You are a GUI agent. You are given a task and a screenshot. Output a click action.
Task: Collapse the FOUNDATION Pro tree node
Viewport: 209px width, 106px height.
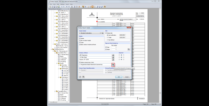tap(51, 49)
